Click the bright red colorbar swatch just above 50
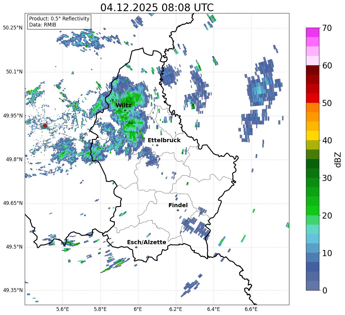The width and height of the screenshot is (345, 315). coord(312,98)
